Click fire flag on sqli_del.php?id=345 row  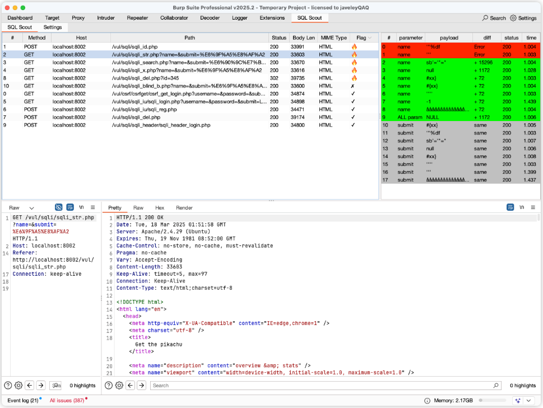(354, 78)
